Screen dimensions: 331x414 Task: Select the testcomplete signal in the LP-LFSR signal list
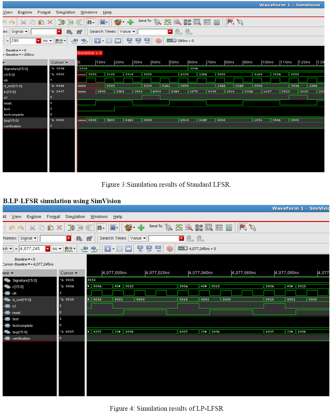22,326
